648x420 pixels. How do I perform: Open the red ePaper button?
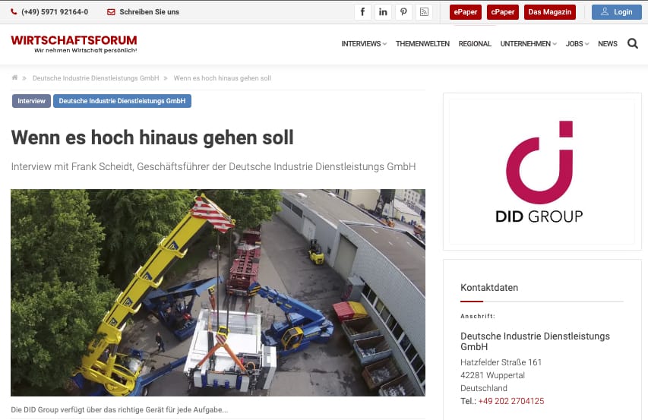pyautogui.click(x=466, y=12)
